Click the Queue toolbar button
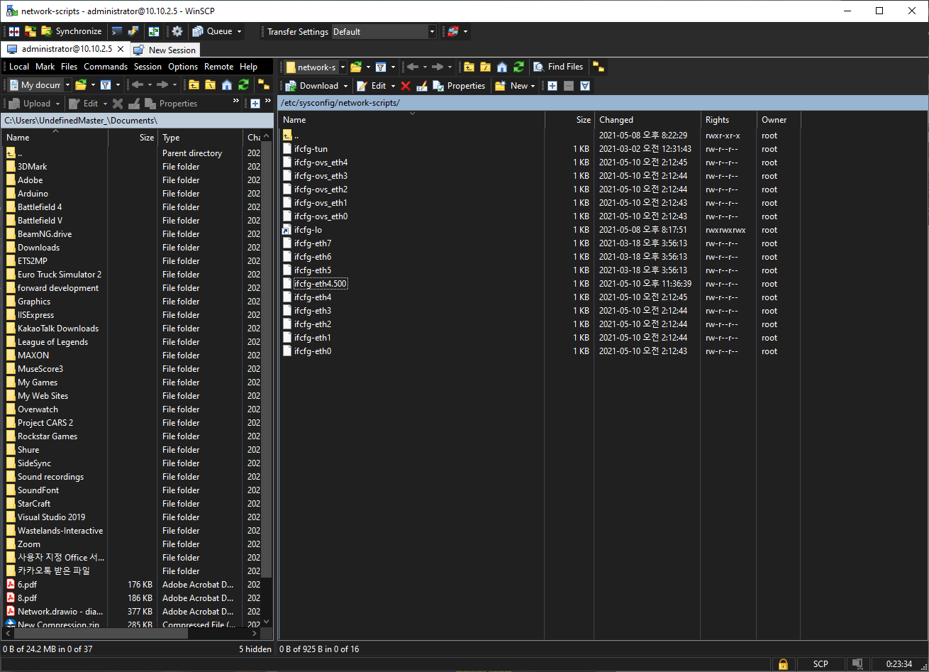 (x=212, y=31)
